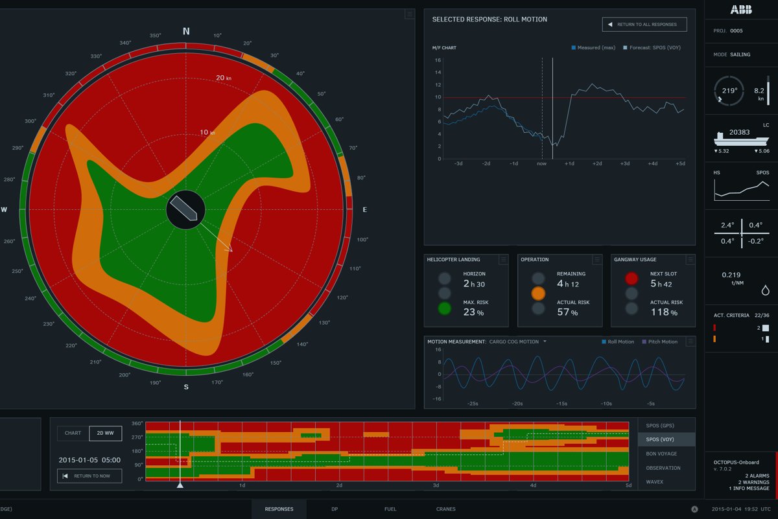This screenshot has width=778, height=519.
Task: Click the round icon left of date
Action: tap(694, 509)
